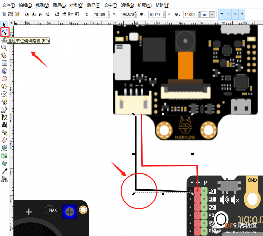This screenshot has width=263, height=236.
Task: Toggle scale rounded corners option
Action: [228, 14]
